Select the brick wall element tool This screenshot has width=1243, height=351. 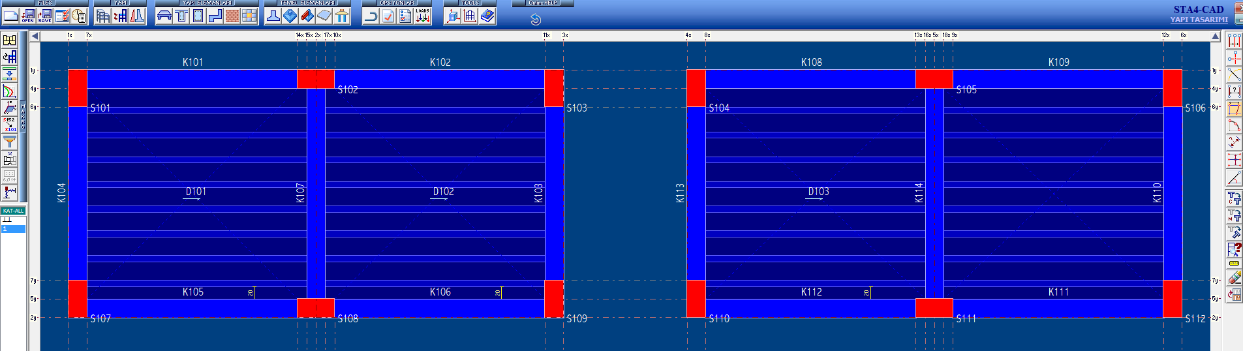232,16
